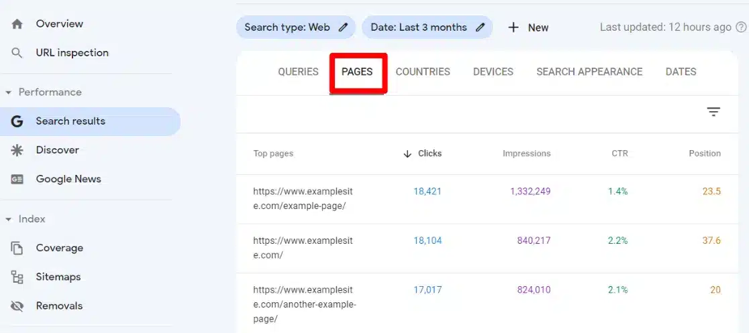
Task: Collapse the Performance section
Action: (x=8, y=92)
